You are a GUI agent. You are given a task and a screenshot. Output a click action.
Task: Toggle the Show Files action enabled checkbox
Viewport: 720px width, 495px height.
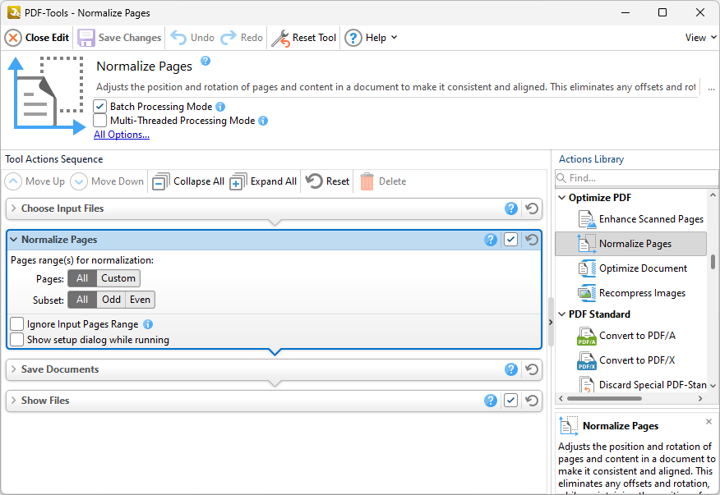pyautogui.click(x=510, y=401)
